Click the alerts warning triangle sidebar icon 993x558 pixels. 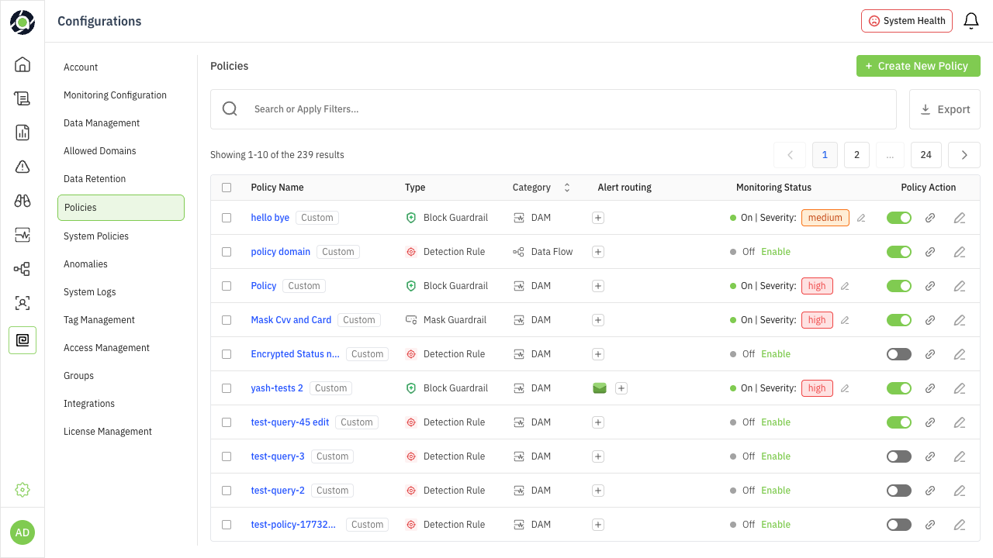pos(22,167)
